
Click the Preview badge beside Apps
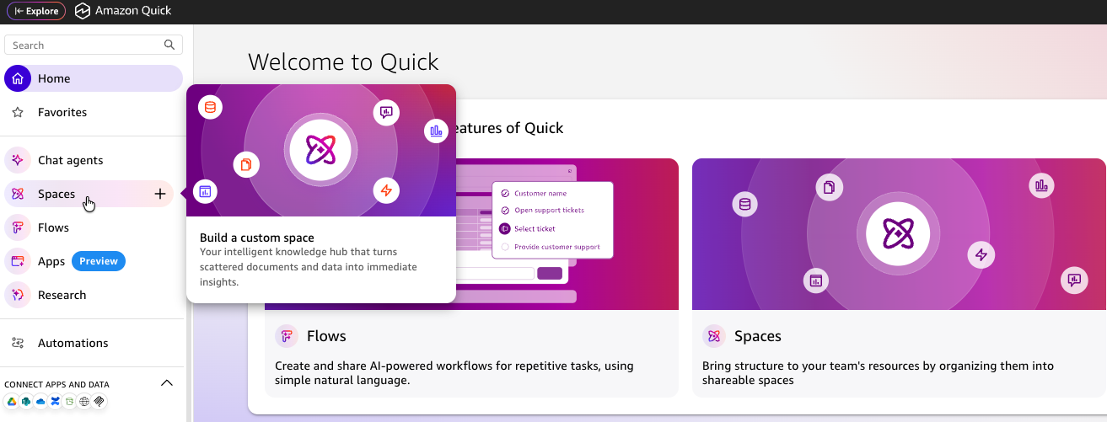point(99,261)
